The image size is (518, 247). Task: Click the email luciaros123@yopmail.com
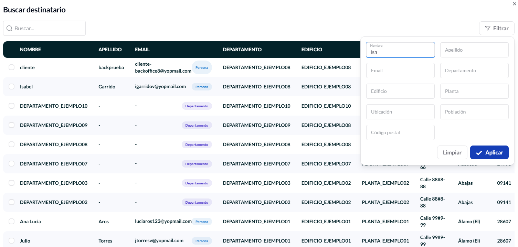pyautogui.click(x=163, y=222)
